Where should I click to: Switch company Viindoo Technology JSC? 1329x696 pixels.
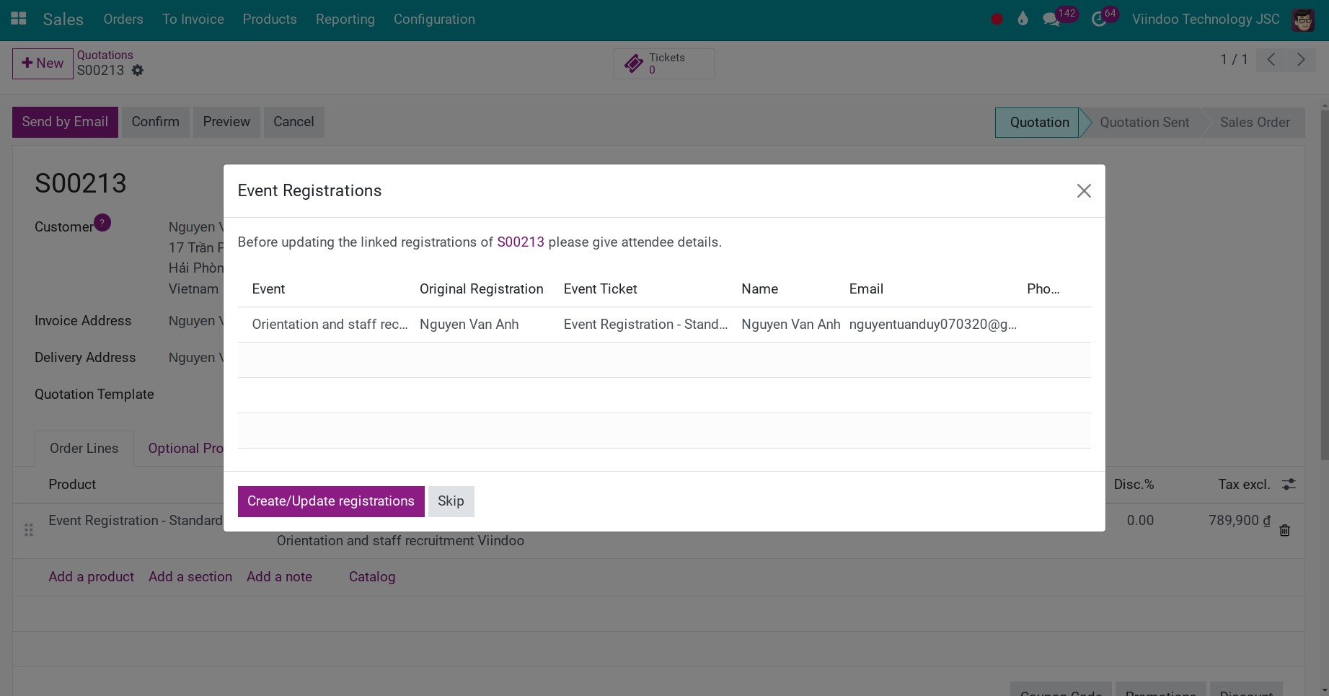(1206, 19)
